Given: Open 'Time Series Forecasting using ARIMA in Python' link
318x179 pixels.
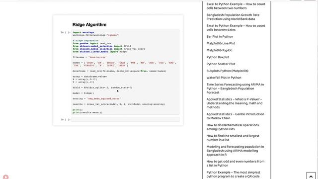Looking at the screenshot, I should click(235, 89).
